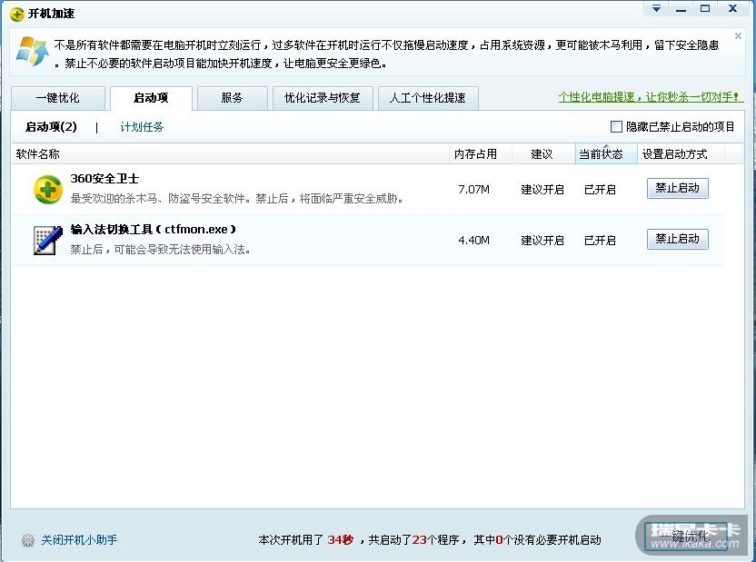
Task: Sort by 建议 column header
Action: click(x=542, y=154)
